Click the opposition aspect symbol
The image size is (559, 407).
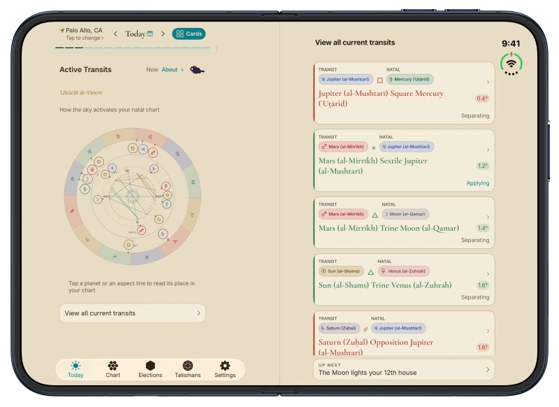pos(365,329)
